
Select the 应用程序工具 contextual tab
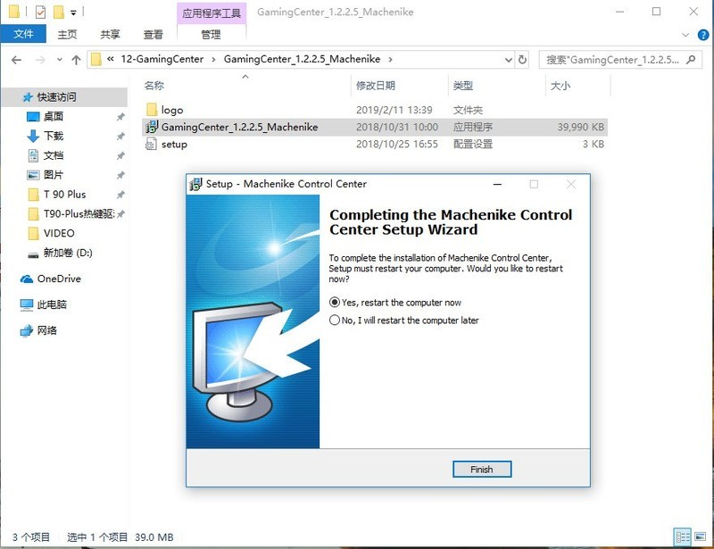point(212,12)
